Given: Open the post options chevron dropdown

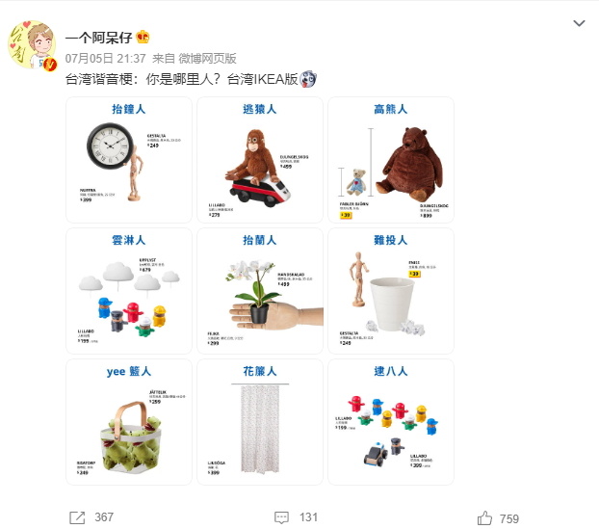Looking at the screenshot, I should [579, 24].
